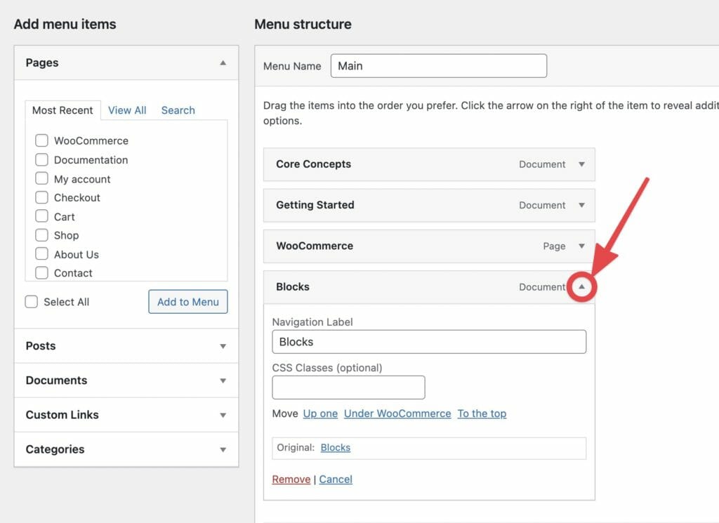Expand the Custom Links panel
The width and height of the screenshot is (719, 523).
click(223, 414)
